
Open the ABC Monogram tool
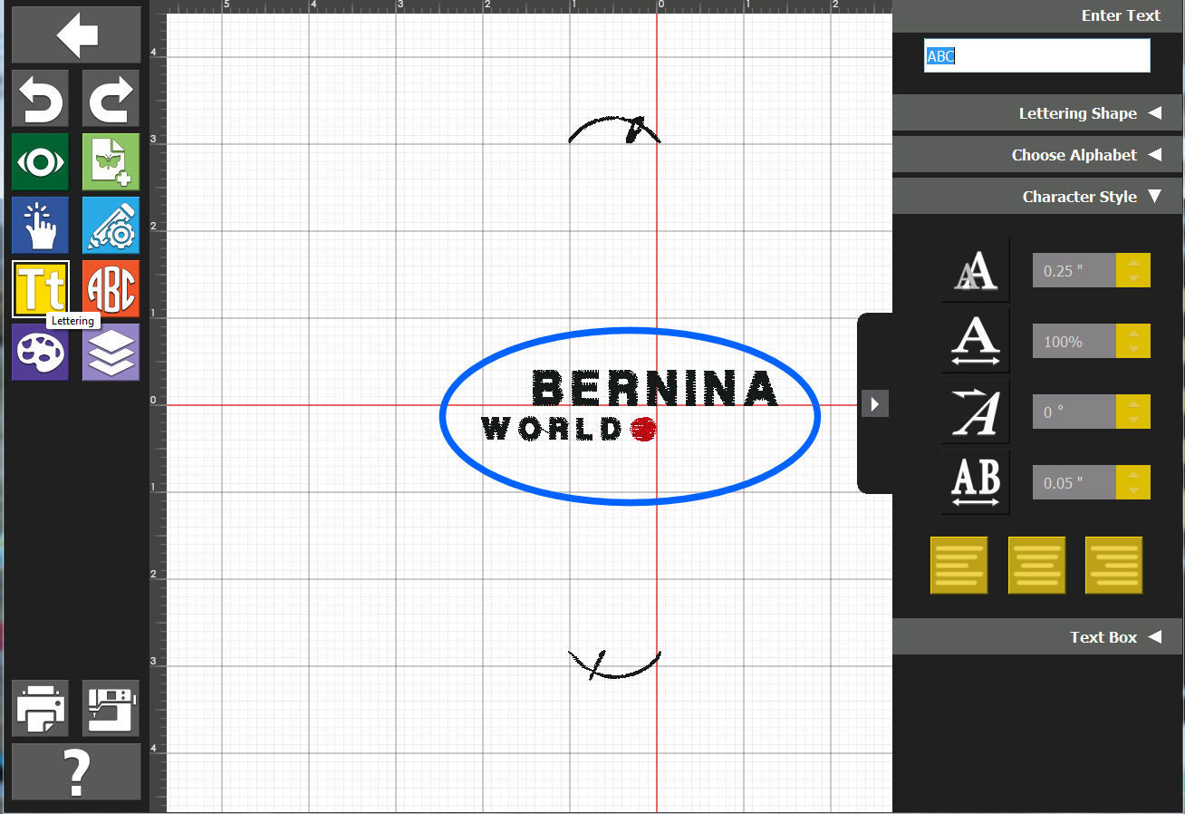point(111,289)
